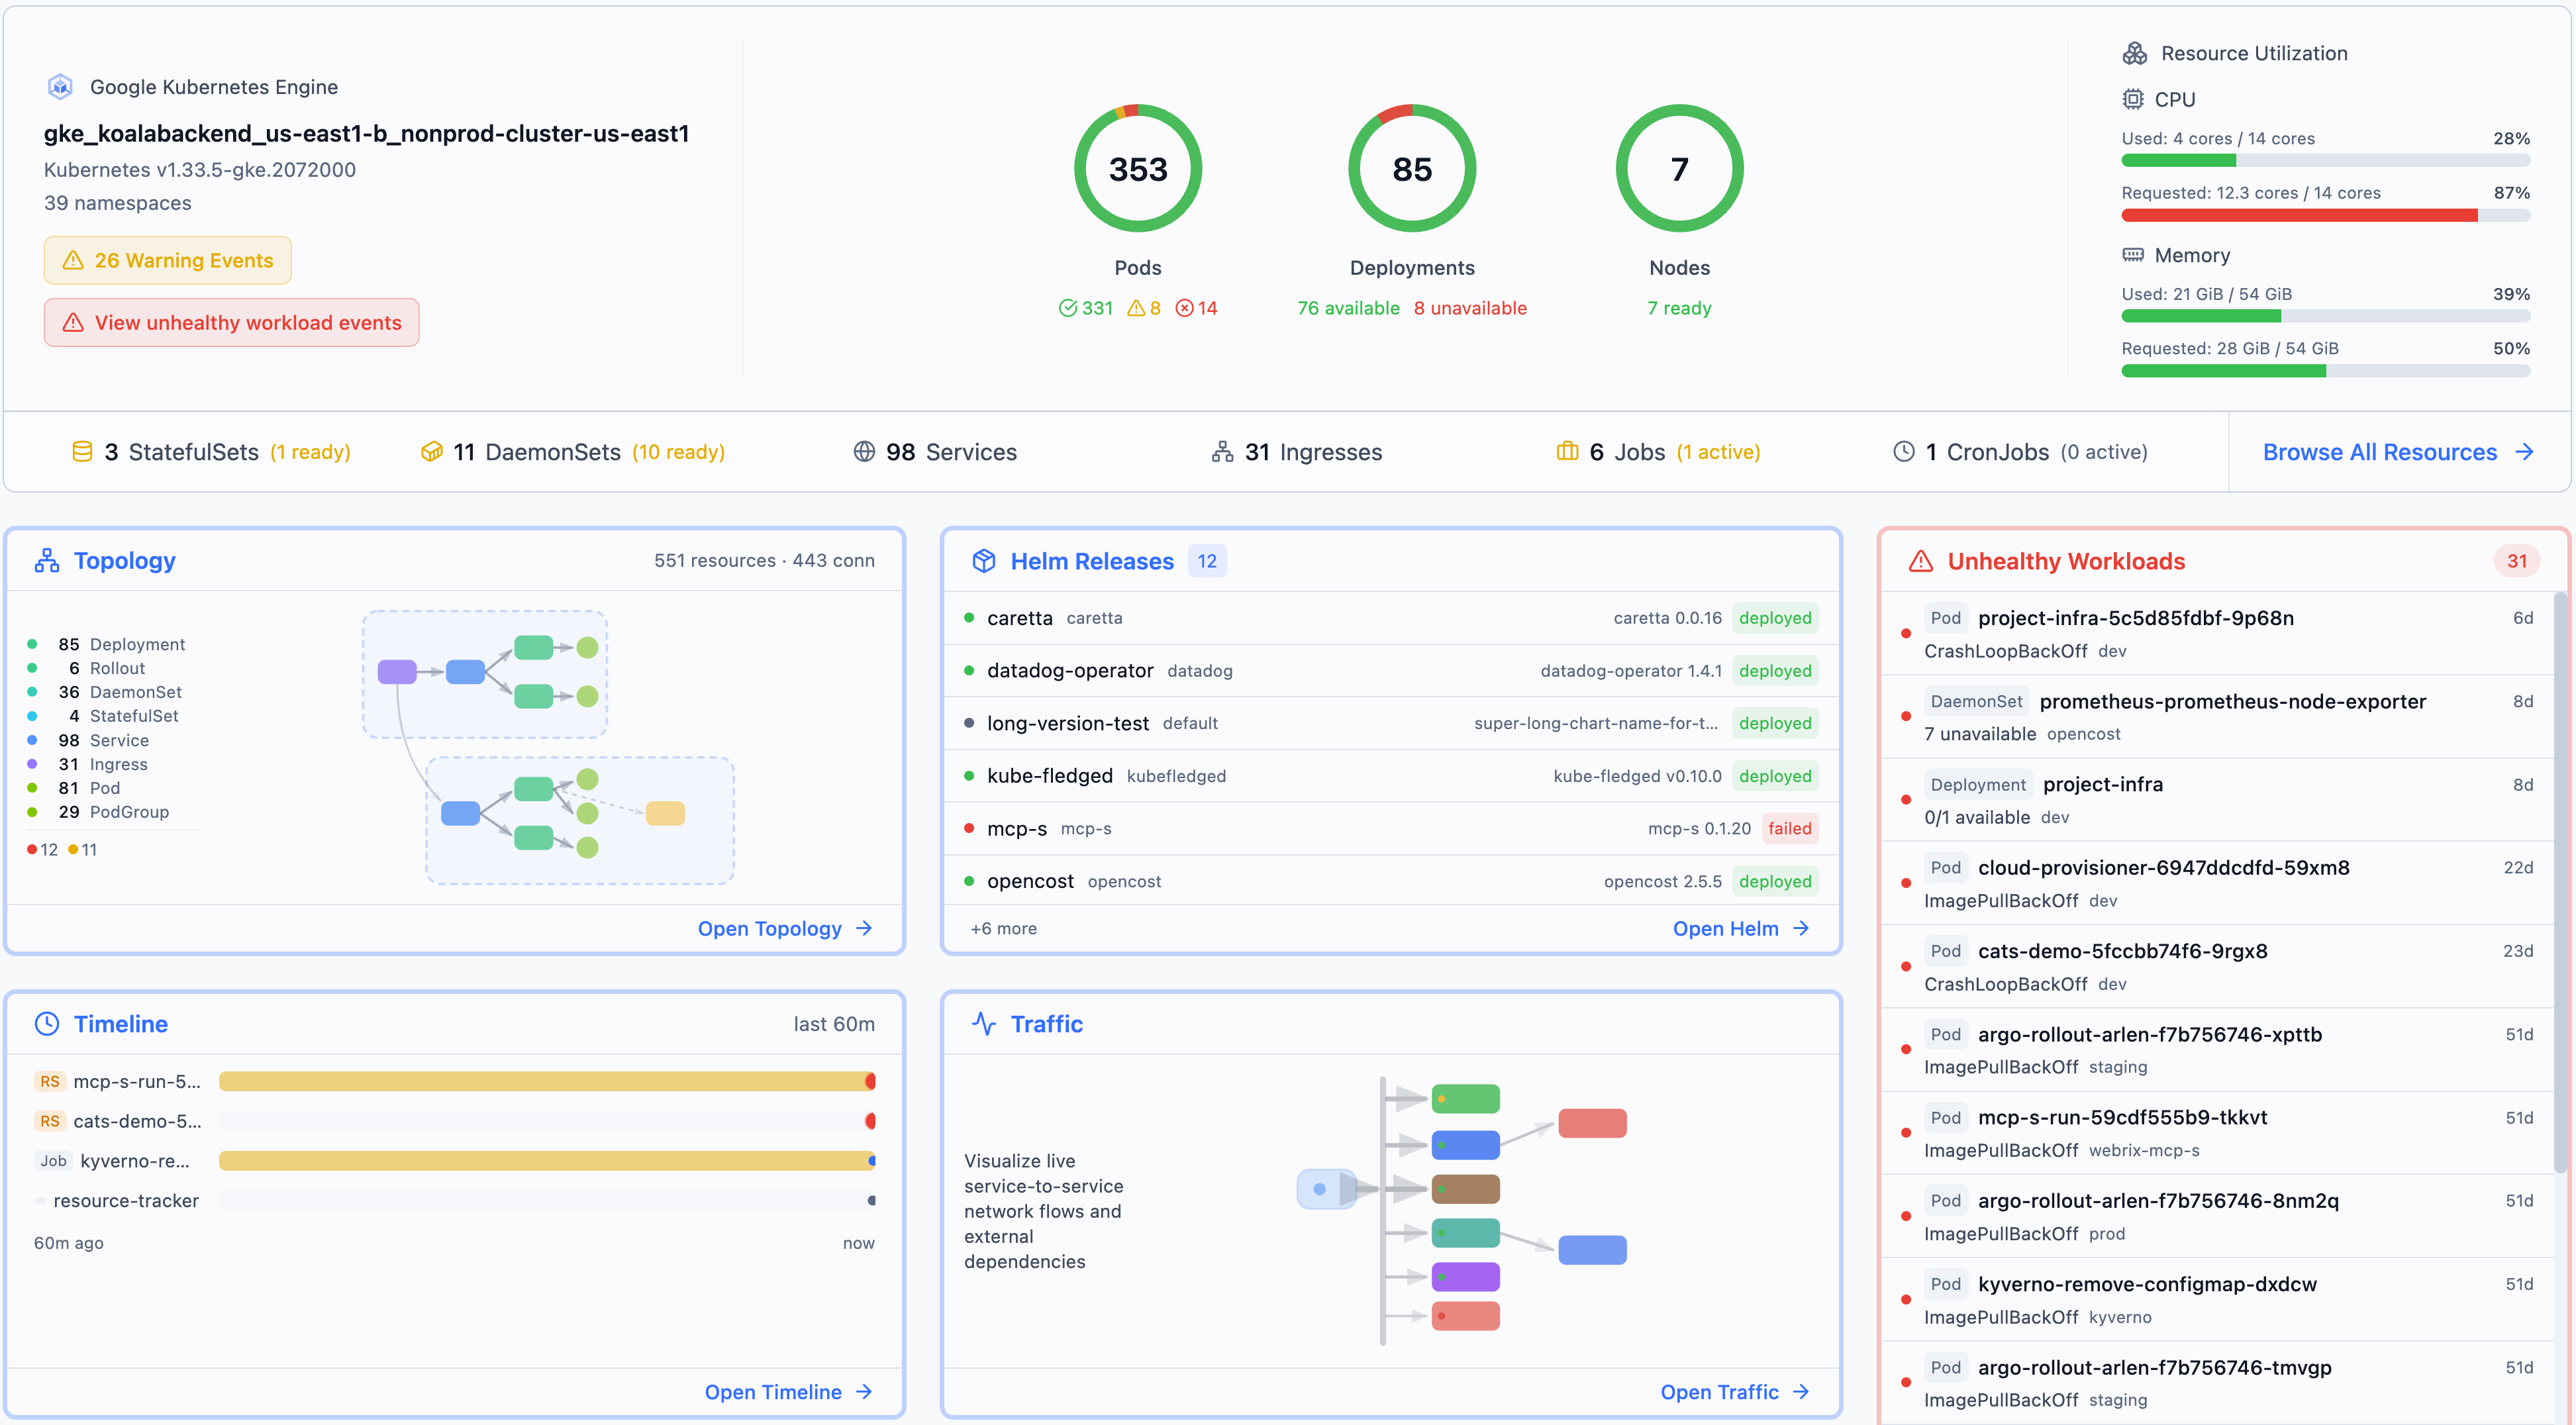Click the Helm Releases package icon
Screen dimensions: 2576x1425
click(984, 560)
